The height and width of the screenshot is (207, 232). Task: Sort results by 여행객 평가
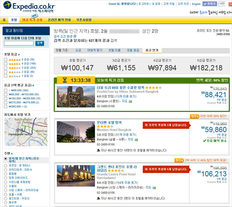point(95,50)
